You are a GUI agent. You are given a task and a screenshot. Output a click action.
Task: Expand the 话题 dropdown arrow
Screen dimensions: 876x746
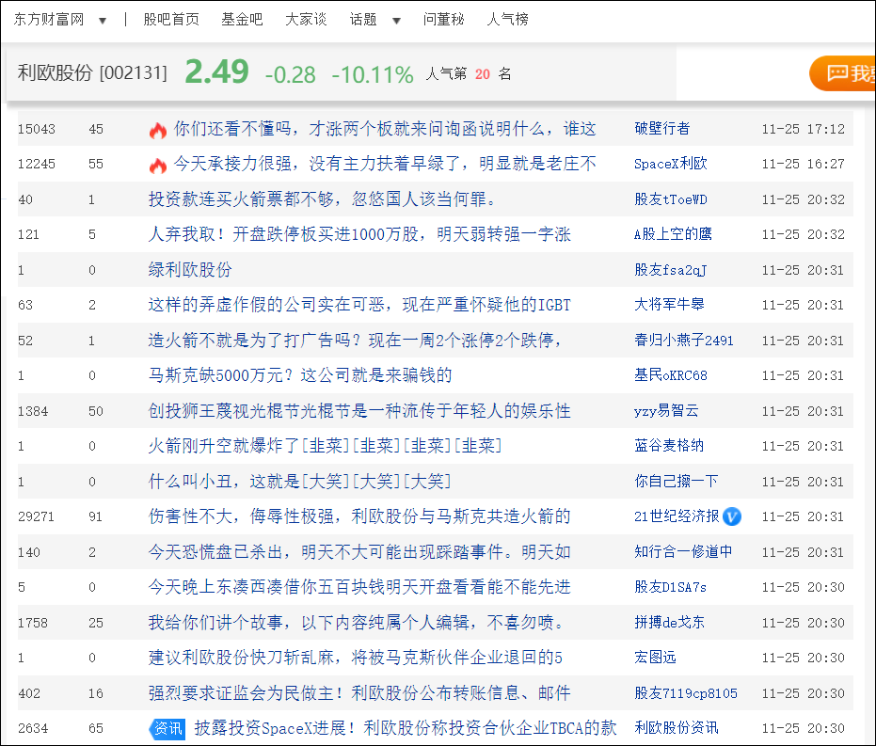click(397, 21)
